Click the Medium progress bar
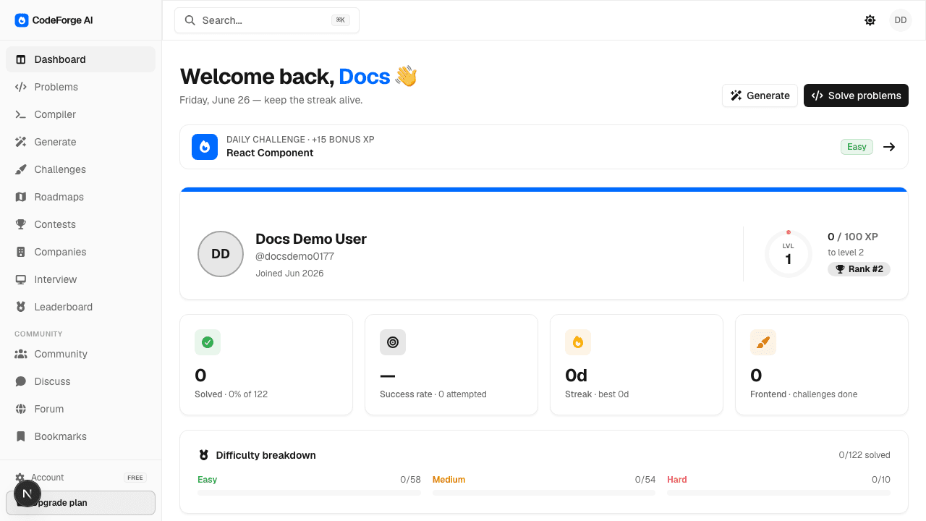 coord(544,493)
